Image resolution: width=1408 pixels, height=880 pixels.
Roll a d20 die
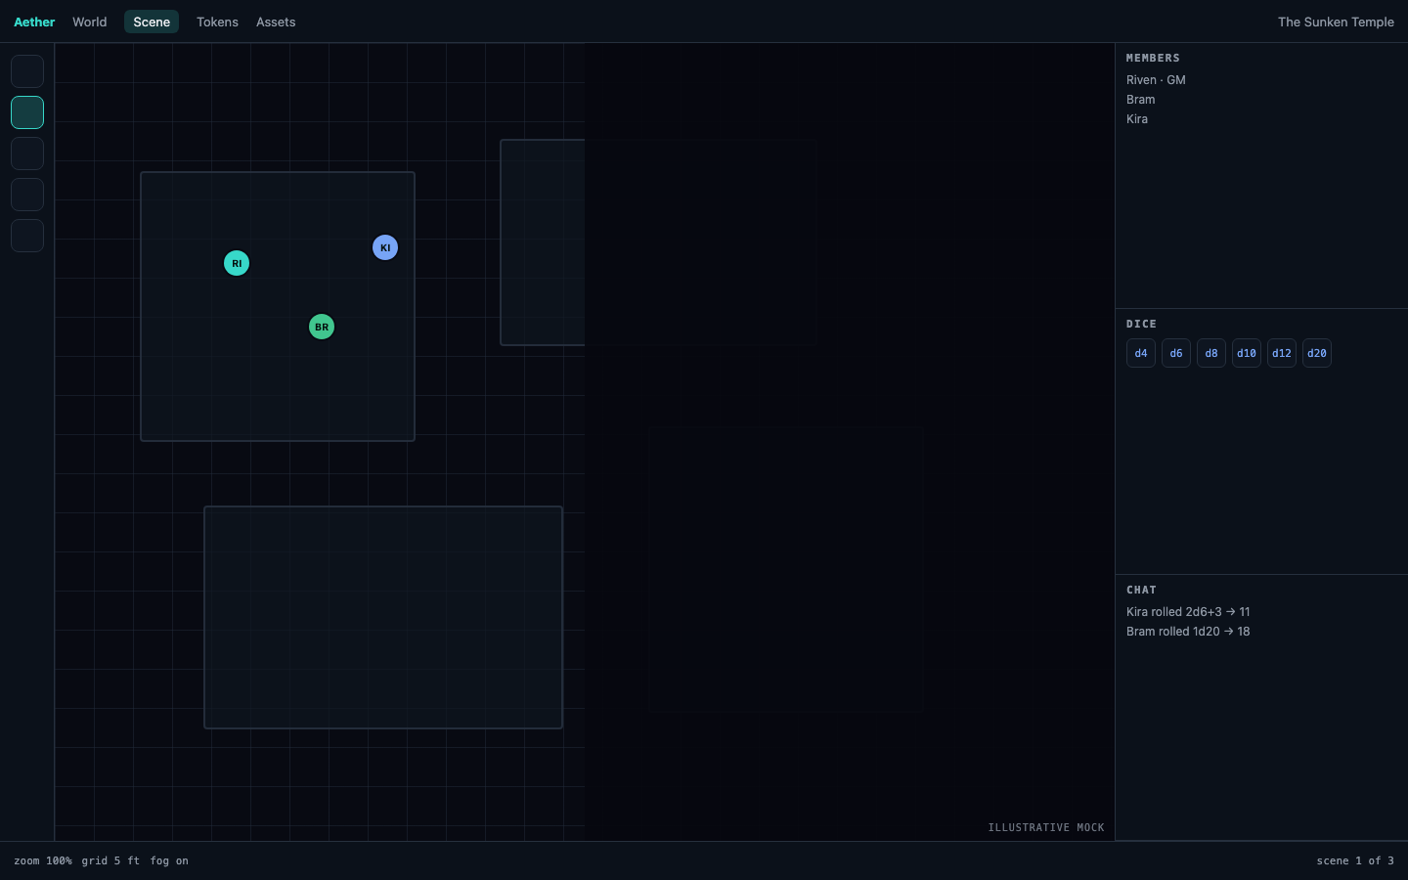click(x=1317, y=353)
